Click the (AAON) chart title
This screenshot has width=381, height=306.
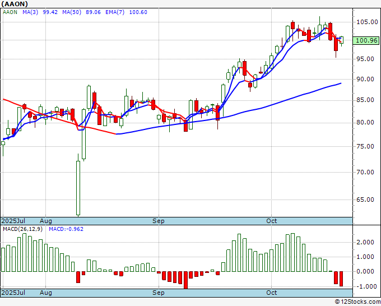pos(15,4)
